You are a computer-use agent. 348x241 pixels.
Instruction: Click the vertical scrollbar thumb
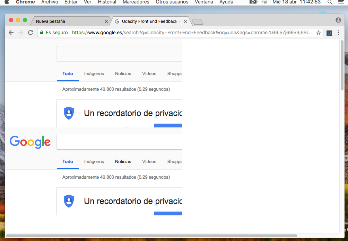(342, 65)
